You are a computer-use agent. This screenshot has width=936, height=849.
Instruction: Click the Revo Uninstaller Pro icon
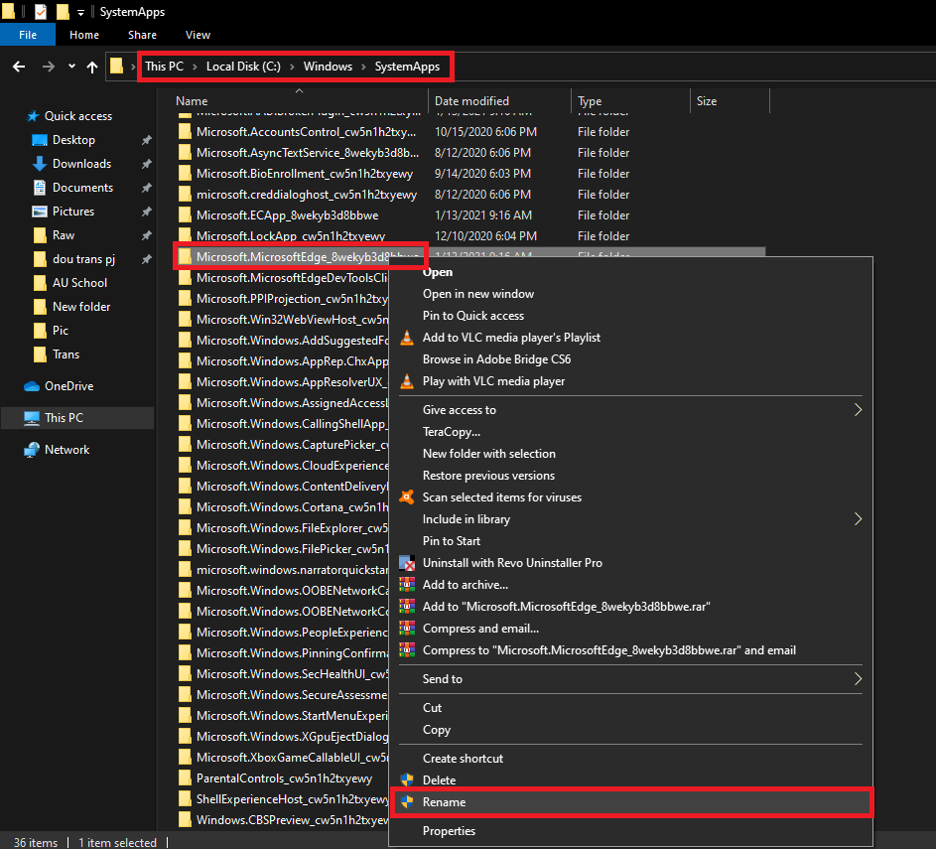406,563
